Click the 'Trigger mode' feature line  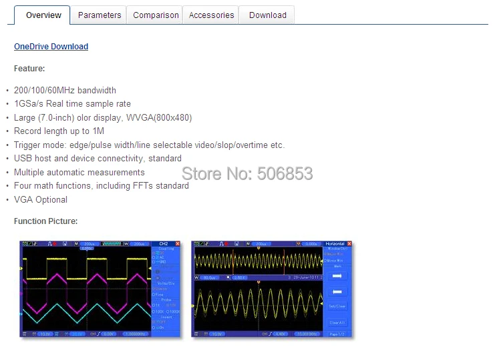point(150,145)
